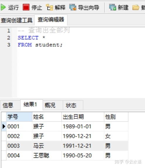Click the 解释 label in the toolbar
The width and height of the screenshot is (145, 168).
pos(60,8)
